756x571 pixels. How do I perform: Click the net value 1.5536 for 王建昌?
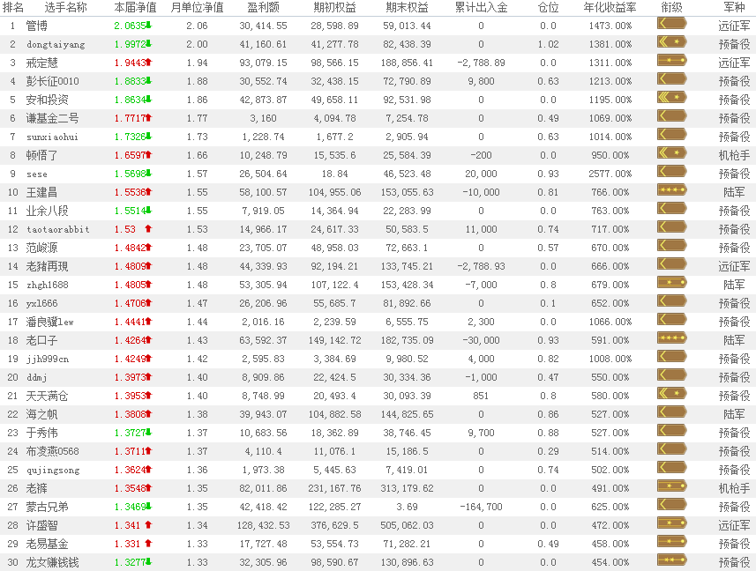pos(129,192)
